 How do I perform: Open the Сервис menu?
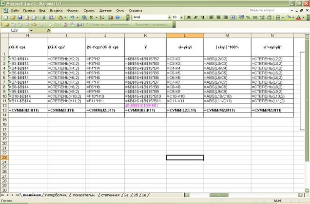(x=89, y=10)
